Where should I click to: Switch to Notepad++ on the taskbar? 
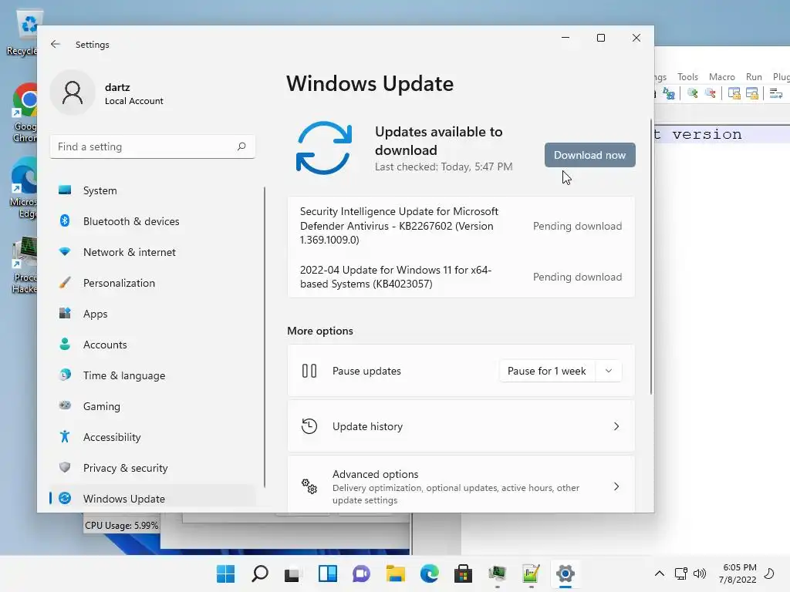pyautogui.click(x=531, y=573)
